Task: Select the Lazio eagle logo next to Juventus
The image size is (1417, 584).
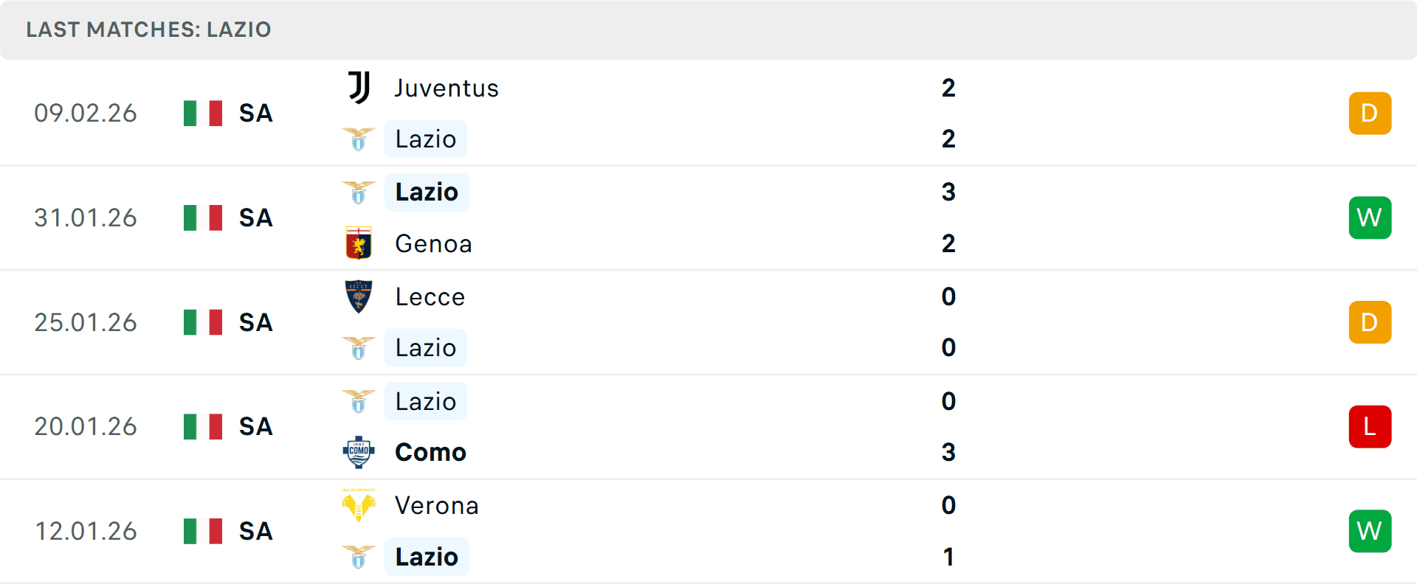Action: point(359,139)
